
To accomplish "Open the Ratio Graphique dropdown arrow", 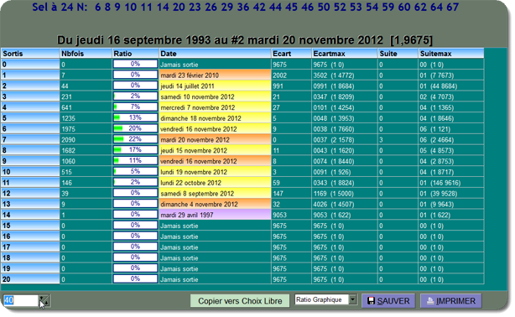I will click(x=353, y=299).
